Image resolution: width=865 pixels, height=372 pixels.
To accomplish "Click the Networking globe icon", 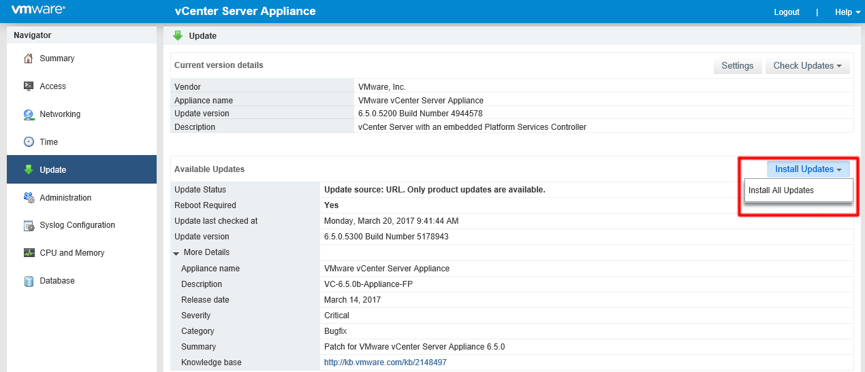I will 29,114.
